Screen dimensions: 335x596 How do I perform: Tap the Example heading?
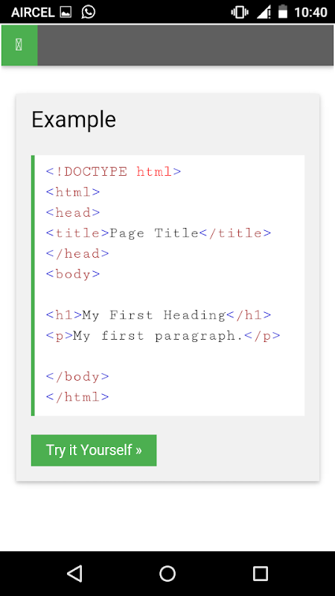(x=74, y=119)
